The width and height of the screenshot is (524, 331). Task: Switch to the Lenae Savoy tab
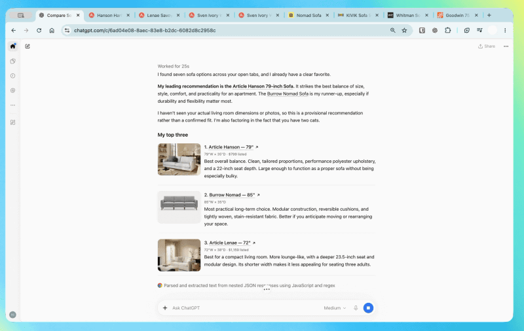159,15
